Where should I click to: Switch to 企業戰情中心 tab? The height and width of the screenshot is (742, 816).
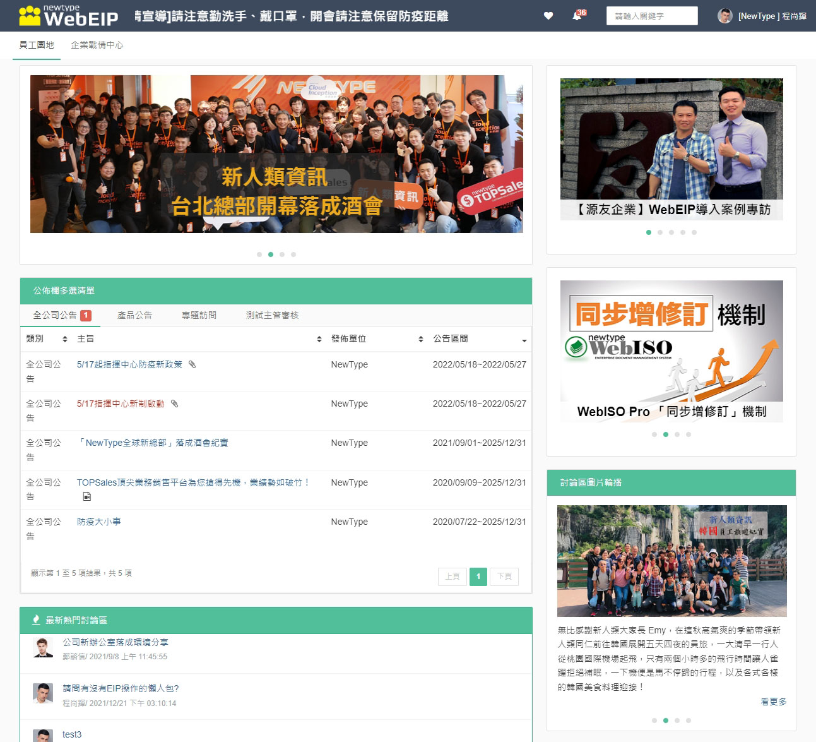(x=97, y=45)
